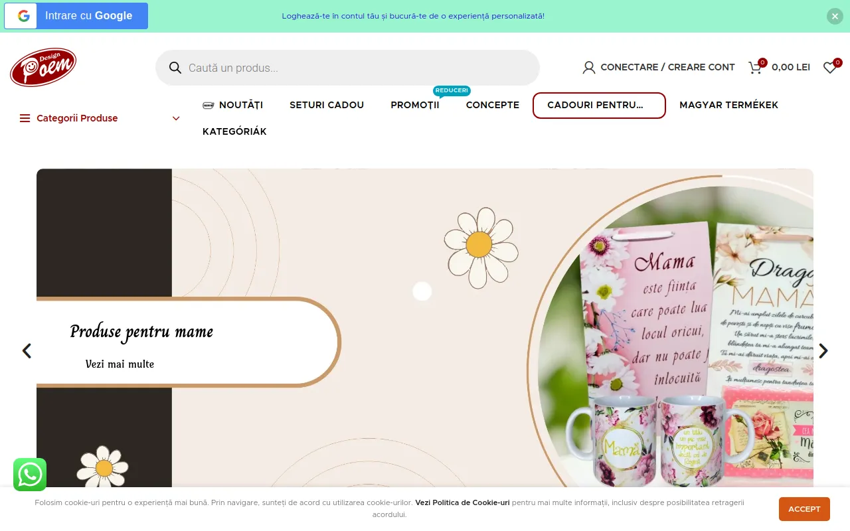Show previous slide arrow
This screenshot has width=850, height=531.
(27, 350)
